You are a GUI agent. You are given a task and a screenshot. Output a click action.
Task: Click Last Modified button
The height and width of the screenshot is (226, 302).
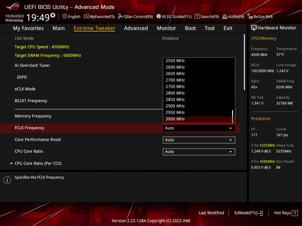click(x=211, y=213)
